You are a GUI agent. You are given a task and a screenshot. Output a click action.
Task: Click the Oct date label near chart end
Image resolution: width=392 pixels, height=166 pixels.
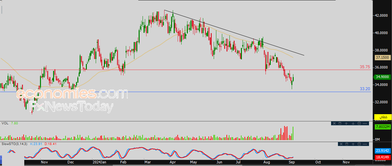point(318,162)
